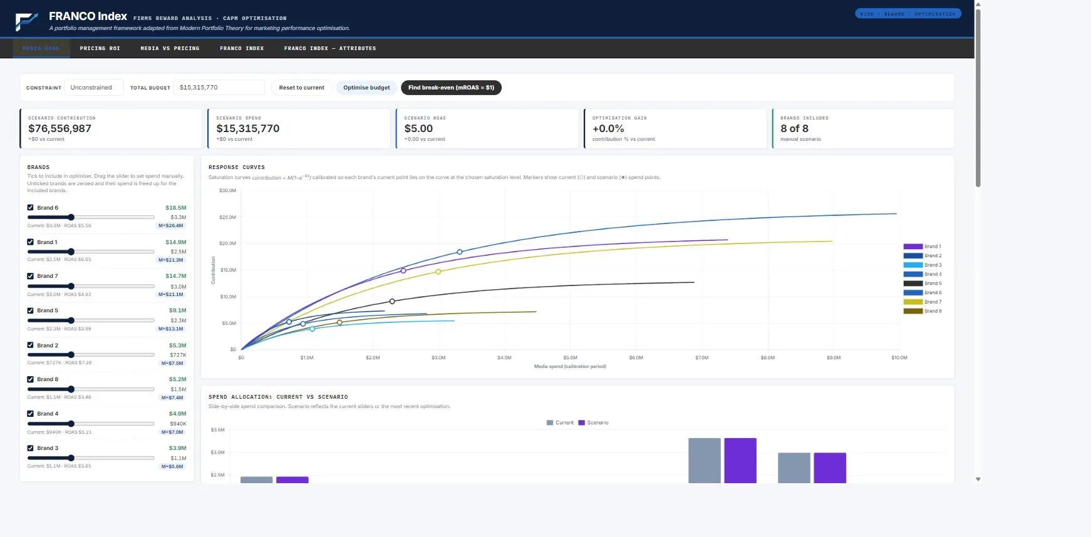Click the Total Budget input field
This screenshot has height=537, width=1091.
[219, 88]
